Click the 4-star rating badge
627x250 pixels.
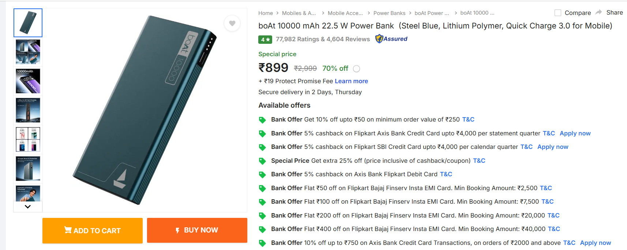tap(265, 39)
